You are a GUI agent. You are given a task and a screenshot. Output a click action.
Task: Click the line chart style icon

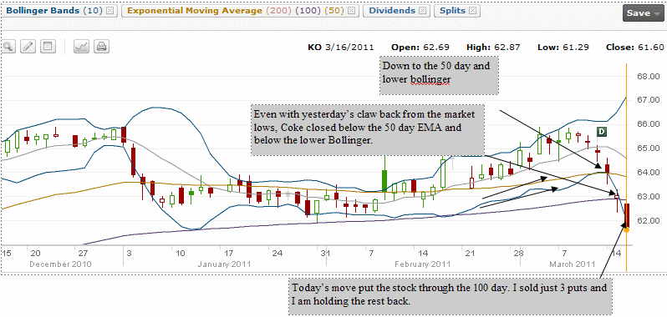[x=81, y=46]
